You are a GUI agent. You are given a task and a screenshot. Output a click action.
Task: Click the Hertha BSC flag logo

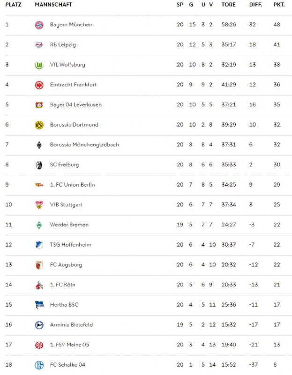point(39,305)
